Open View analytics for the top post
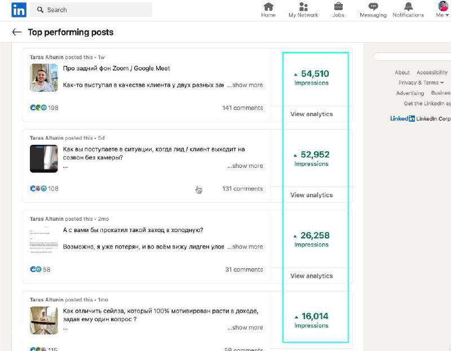451x351 pixels. (311, 114)
